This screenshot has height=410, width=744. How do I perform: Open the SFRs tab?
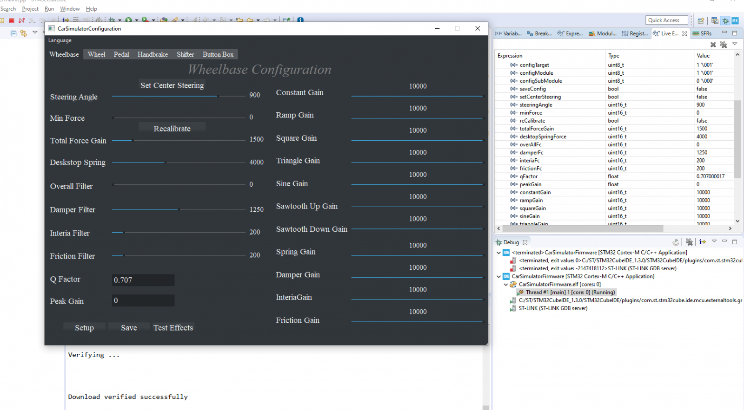(x=703, y=33)
